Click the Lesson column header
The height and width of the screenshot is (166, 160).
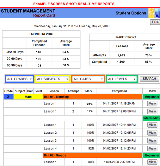click(x=53, y=91)
